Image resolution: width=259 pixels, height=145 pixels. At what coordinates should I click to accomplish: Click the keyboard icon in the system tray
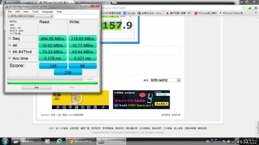tap(208, 141)
